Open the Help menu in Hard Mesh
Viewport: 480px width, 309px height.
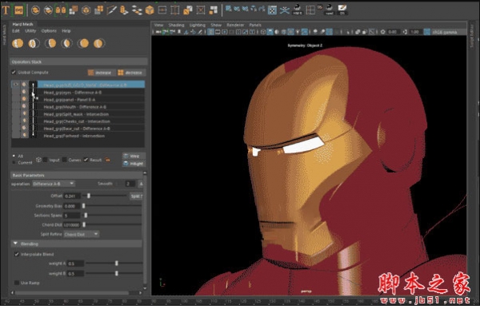(x=66, y=31)
